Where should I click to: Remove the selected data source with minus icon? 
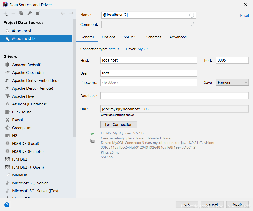pos(13,13)
